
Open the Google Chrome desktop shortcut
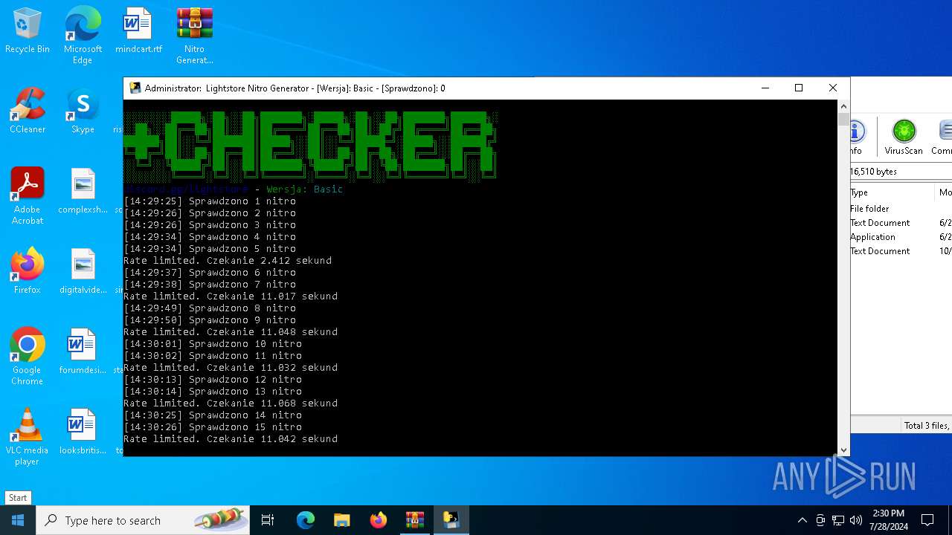(28, 357)
